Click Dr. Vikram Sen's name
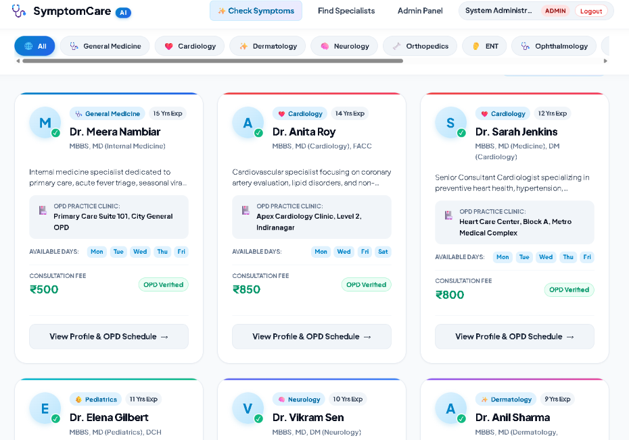Screen dimensions: 629x440 click(x=308, y=418)
